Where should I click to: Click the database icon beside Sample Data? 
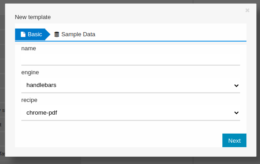point(57,34)
